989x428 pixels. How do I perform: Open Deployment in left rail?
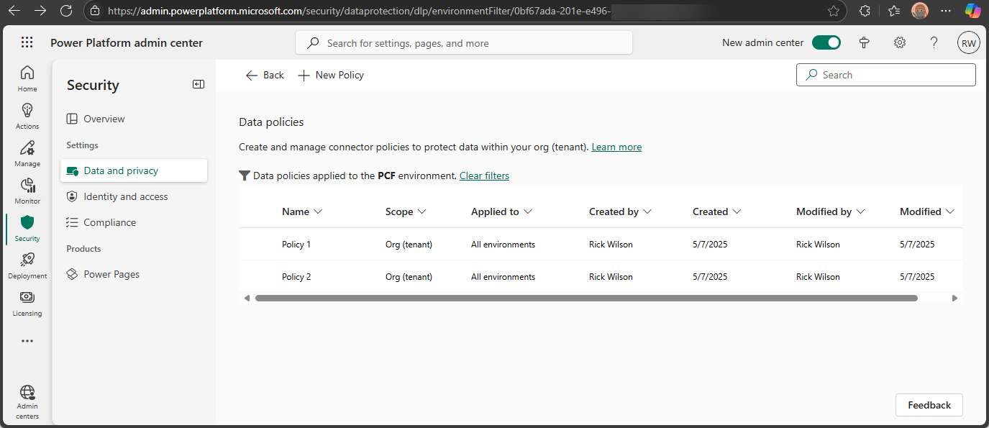27,265
